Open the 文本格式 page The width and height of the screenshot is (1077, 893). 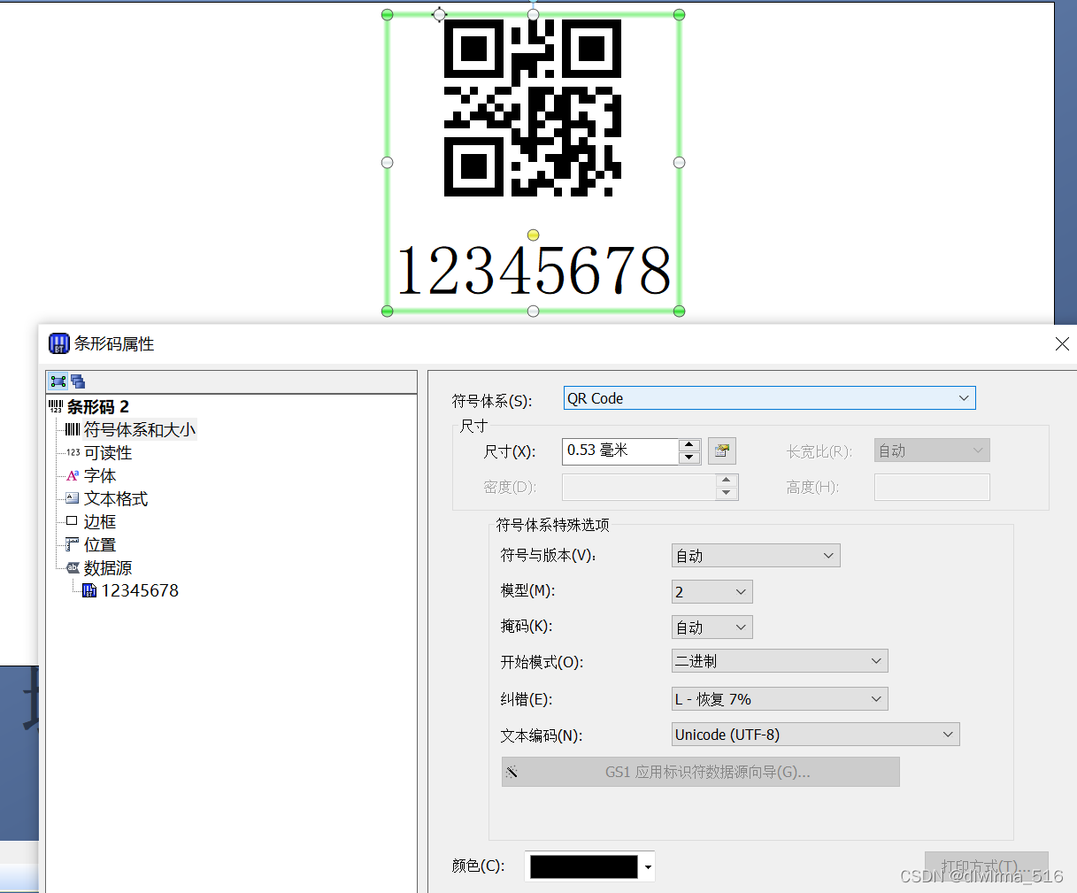pyautogui.click(x=116, y=499)
